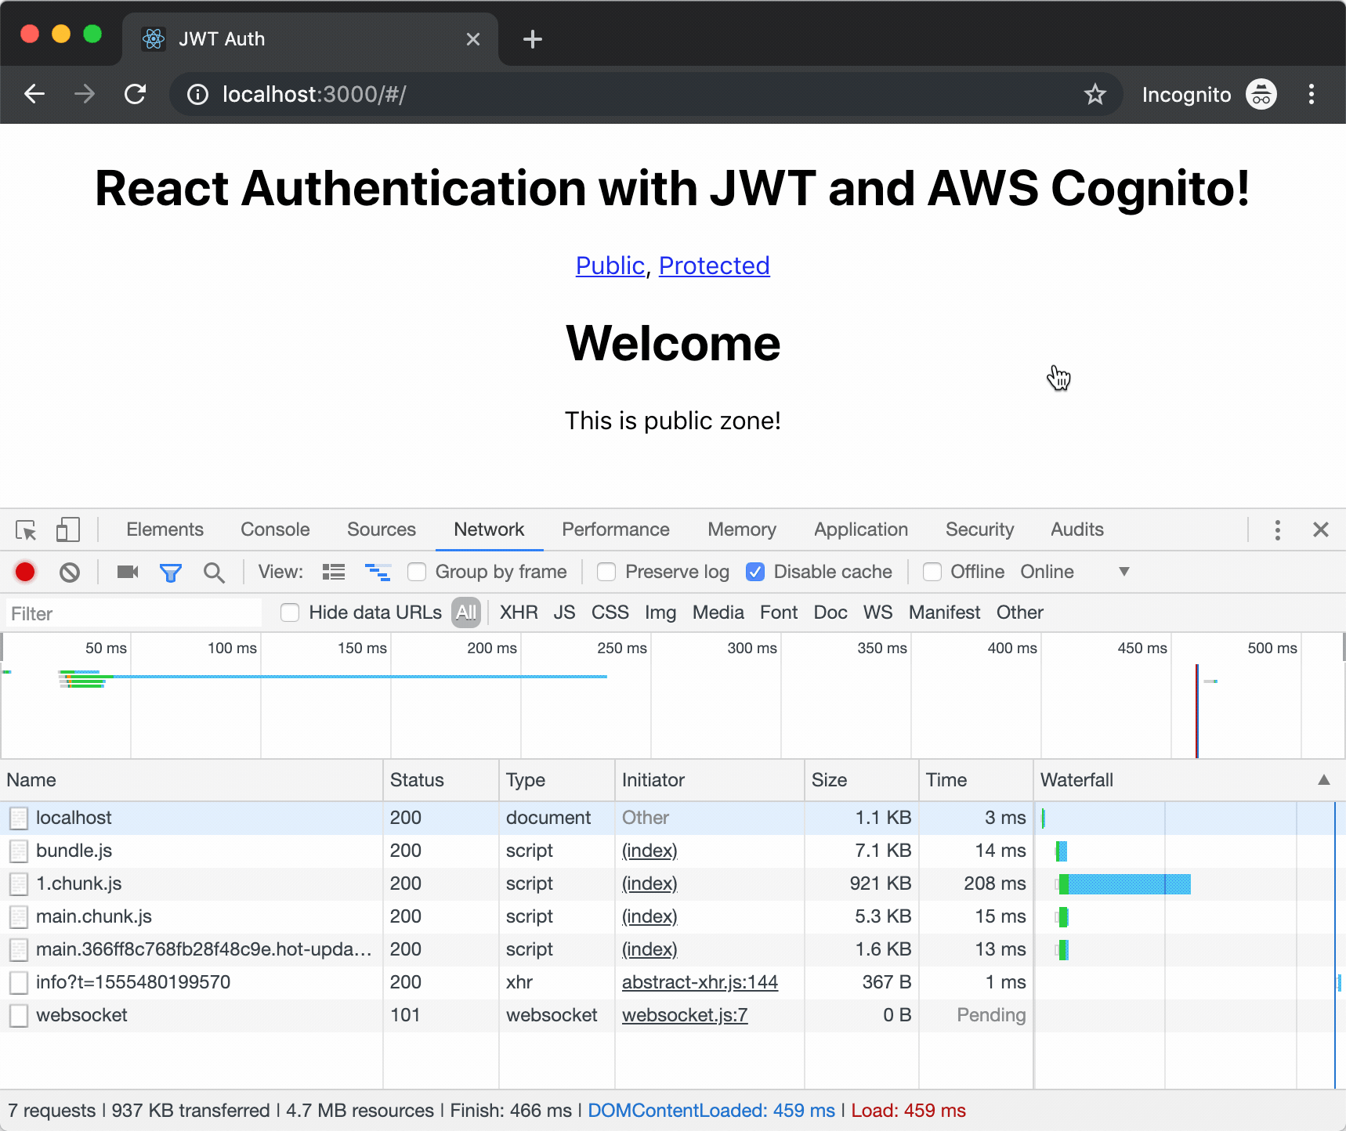Toggle the network filter funnel icon

tap(170, 573)
